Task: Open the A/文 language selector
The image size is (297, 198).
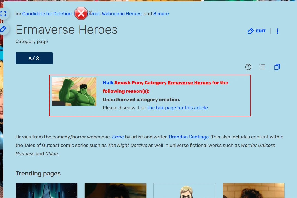Action: click(34, 58)
